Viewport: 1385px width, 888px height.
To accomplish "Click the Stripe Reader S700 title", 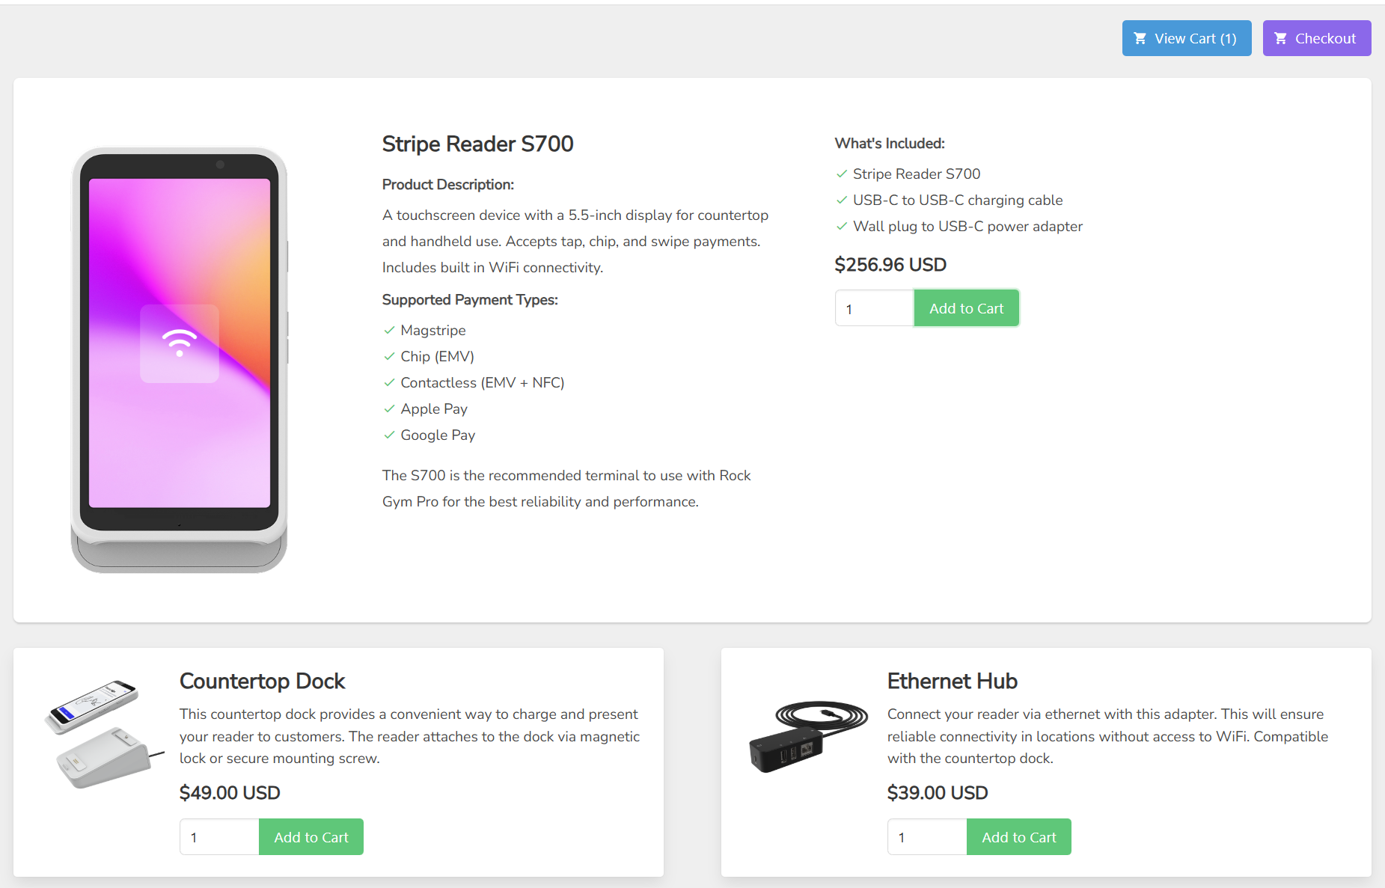I will pyautogui.click(x=477, y=144).
